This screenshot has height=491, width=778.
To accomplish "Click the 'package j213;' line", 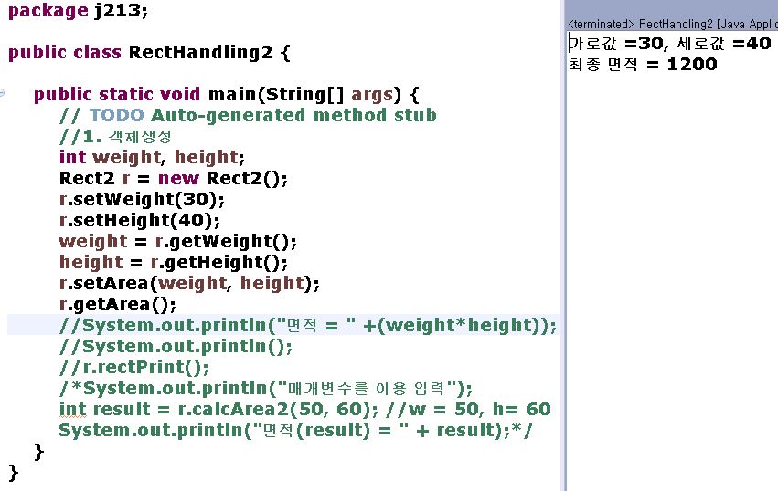I will pyautogui.click(x=78, y=11).
